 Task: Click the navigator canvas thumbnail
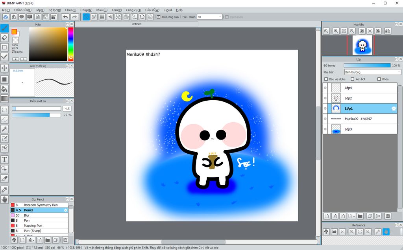click(x=362, y=45)
